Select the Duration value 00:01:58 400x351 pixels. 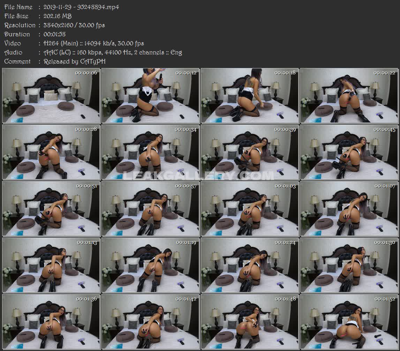[x=54, y=34]
